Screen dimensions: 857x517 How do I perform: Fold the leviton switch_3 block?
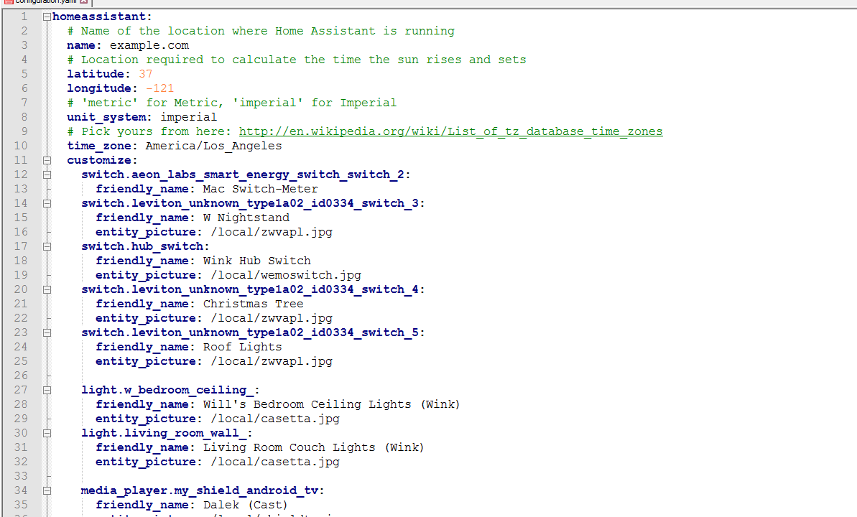(x=47, y=203)
